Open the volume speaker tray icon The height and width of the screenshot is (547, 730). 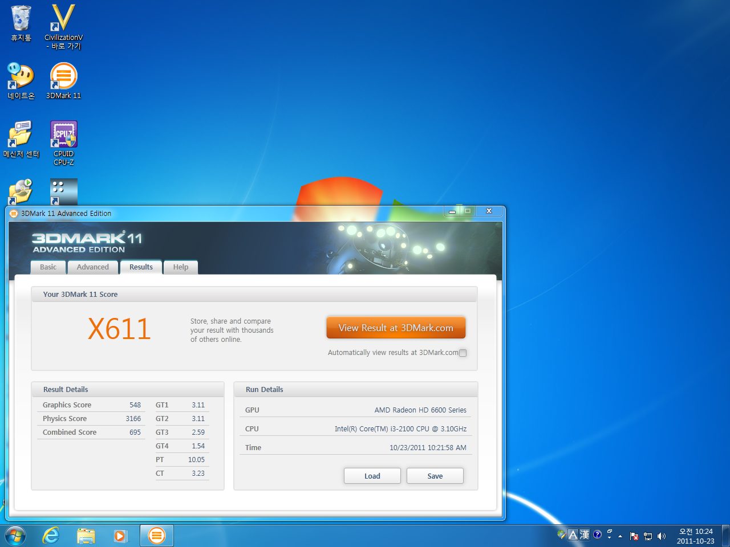(662, 536)
